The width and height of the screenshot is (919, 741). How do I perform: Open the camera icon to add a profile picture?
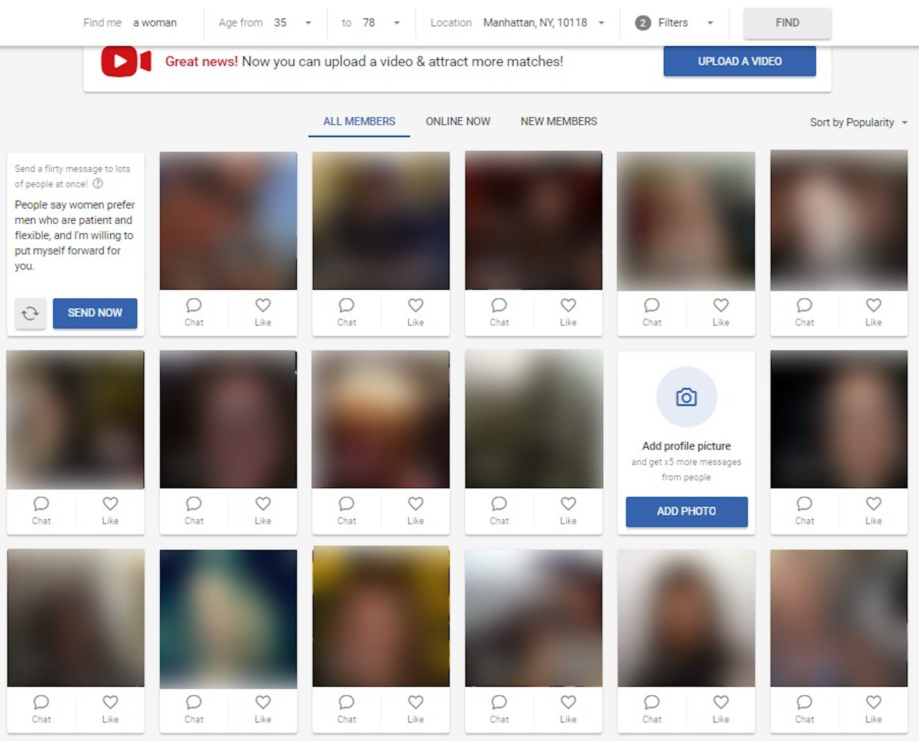[x=686, y=397]
